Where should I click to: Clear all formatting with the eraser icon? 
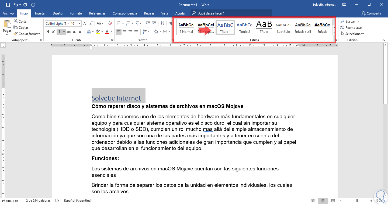[x=110, y=24]
